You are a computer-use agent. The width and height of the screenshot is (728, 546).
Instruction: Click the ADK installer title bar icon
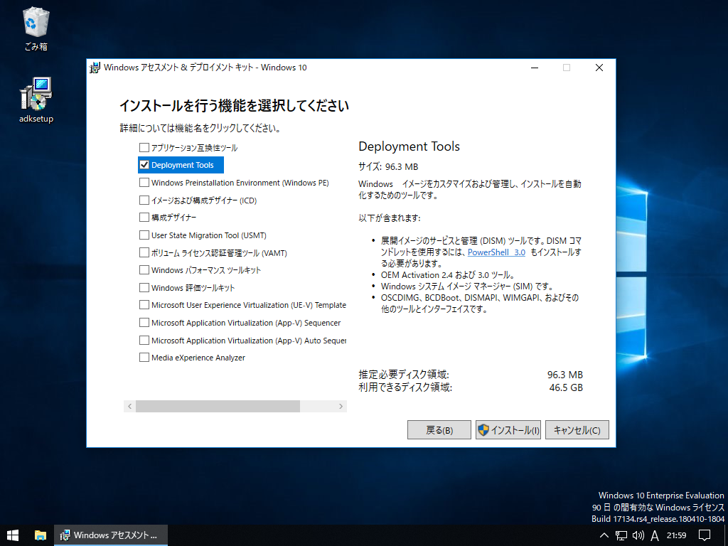click(x=95, y=68)
